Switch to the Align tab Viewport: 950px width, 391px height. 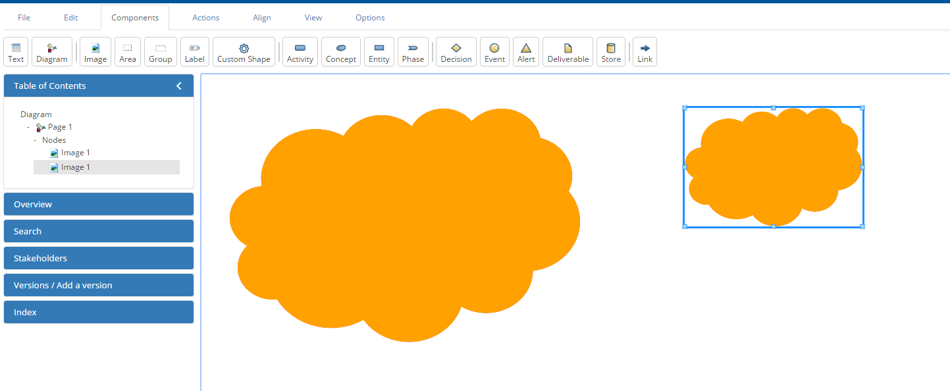[x=261, y=18]
